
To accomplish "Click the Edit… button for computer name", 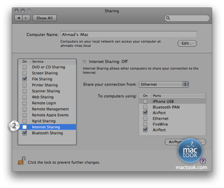I will point(187,43).
